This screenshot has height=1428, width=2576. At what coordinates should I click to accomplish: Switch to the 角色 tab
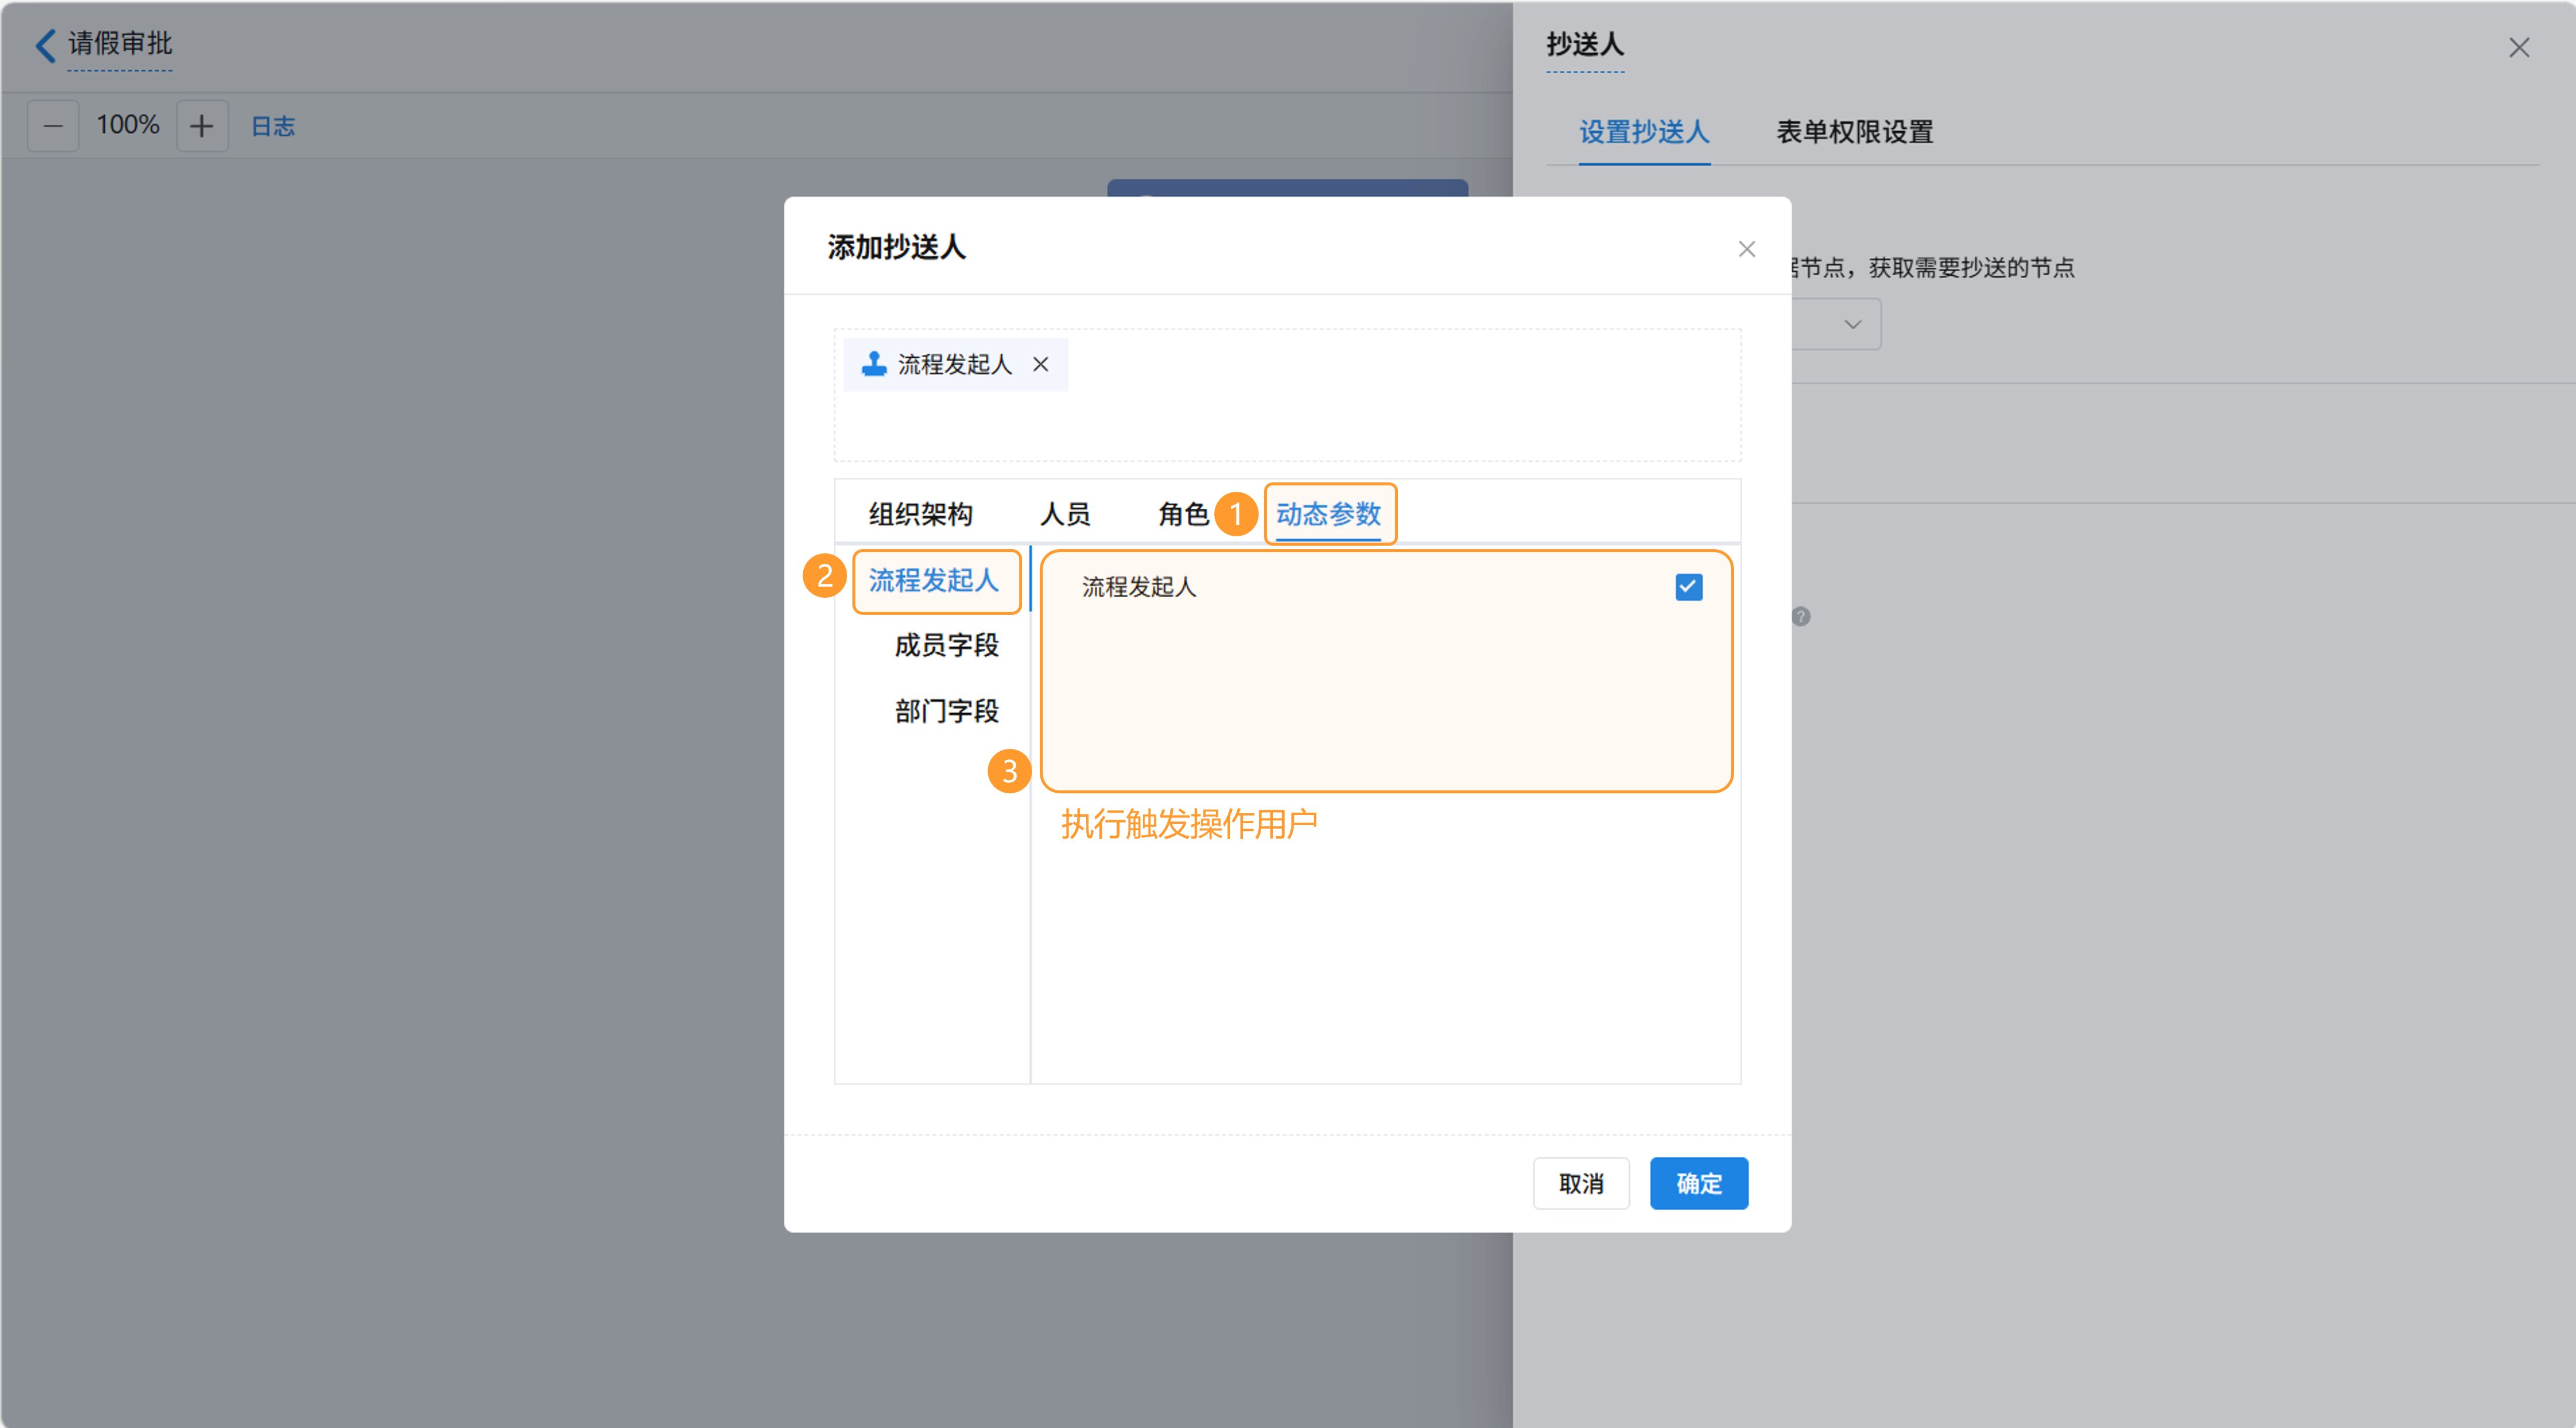click(x=1183, y=514)
